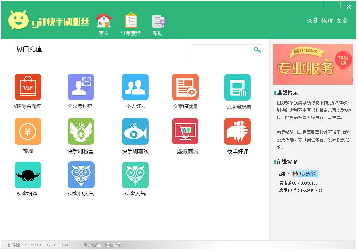
Task: Click the 映客包人气 owl icon
Action: pos(81,175)
